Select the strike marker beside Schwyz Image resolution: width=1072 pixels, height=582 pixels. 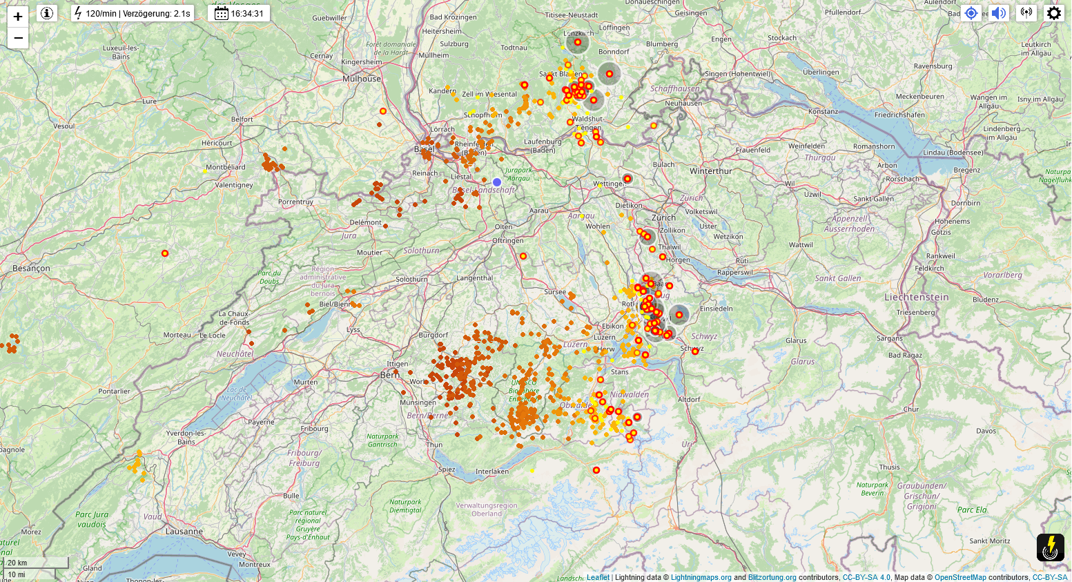click(695, 351)
